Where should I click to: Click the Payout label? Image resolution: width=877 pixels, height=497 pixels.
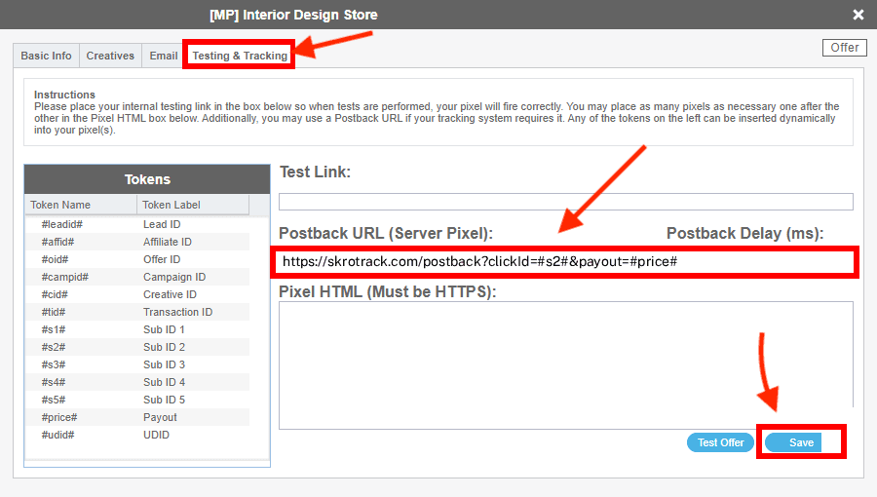[x=160, y=418]
